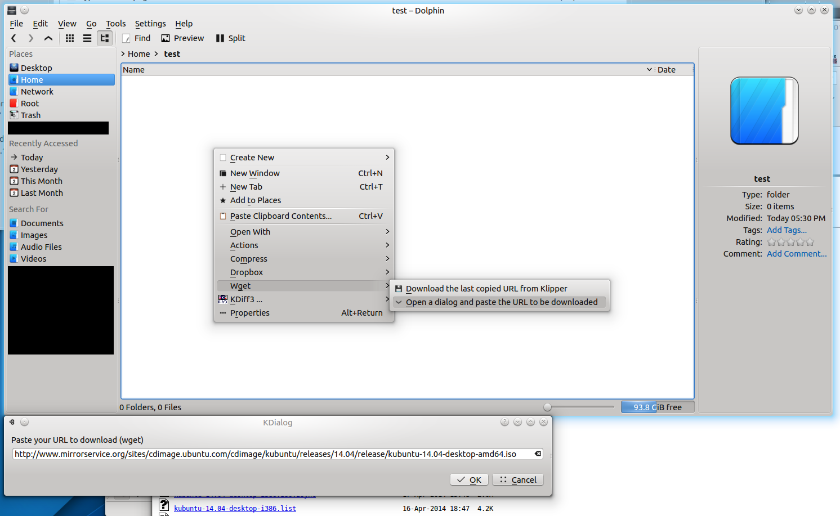This screenshot has width=840, height=516.
Task: Adjust the icon zoom slider
Action: (579, 407)
